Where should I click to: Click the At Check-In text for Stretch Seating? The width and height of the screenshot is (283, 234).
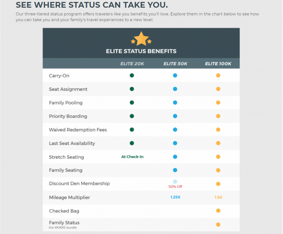click(x=132, y=157)
